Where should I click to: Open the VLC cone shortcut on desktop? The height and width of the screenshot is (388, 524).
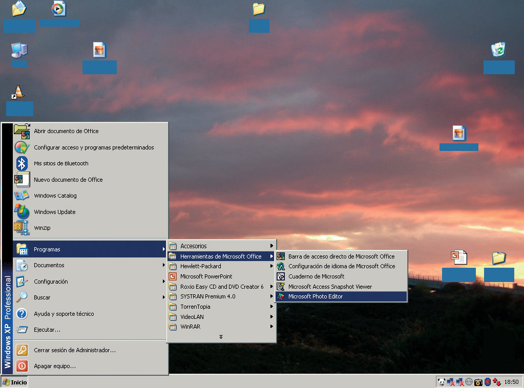[18, 92]
